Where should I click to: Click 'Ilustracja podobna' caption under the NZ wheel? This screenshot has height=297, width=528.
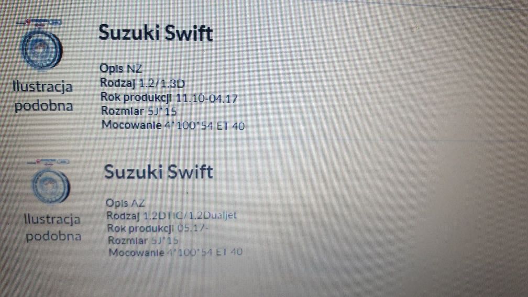click(43, 96)
